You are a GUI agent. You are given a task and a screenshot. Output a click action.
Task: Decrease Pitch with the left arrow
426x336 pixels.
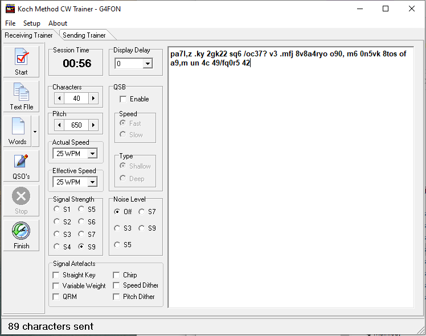point(58,125)
